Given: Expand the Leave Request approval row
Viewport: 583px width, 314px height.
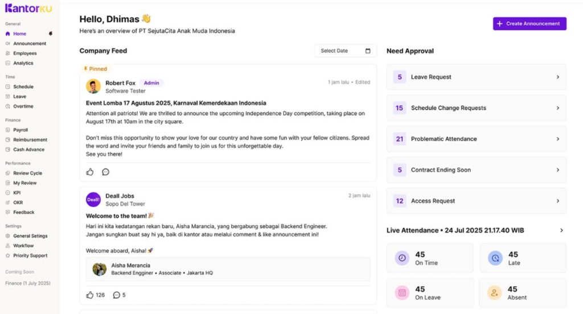Looking at the screenshot, I should point(557,77).
